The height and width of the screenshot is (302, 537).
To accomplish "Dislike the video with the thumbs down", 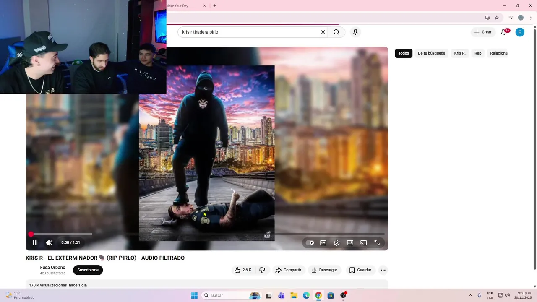I will coord(262,270).
